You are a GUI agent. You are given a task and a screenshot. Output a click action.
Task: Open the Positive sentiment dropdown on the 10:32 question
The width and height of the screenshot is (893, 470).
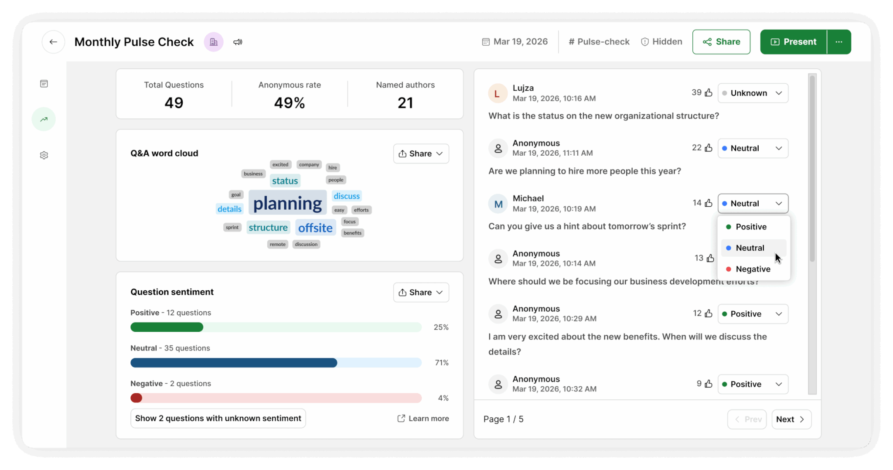tap(753, 384)
